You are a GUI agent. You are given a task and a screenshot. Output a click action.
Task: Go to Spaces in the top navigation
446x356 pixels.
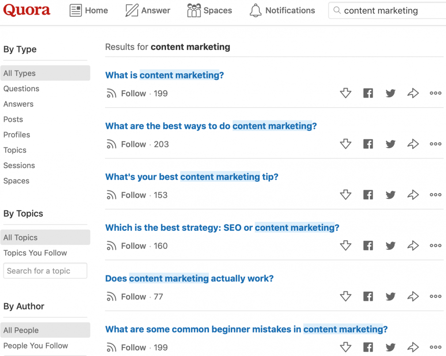pos(209,11)
